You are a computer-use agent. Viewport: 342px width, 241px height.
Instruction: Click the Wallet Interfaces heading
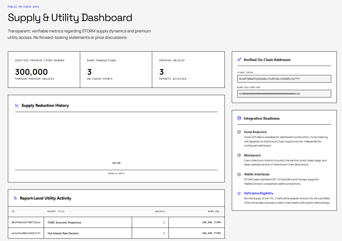pyautogui.click(x=257, y=174)
